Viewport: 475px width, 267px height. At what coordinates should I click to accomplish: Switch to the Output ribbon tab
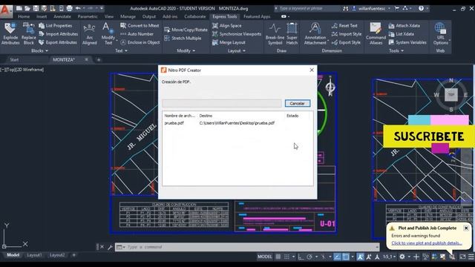148,16
